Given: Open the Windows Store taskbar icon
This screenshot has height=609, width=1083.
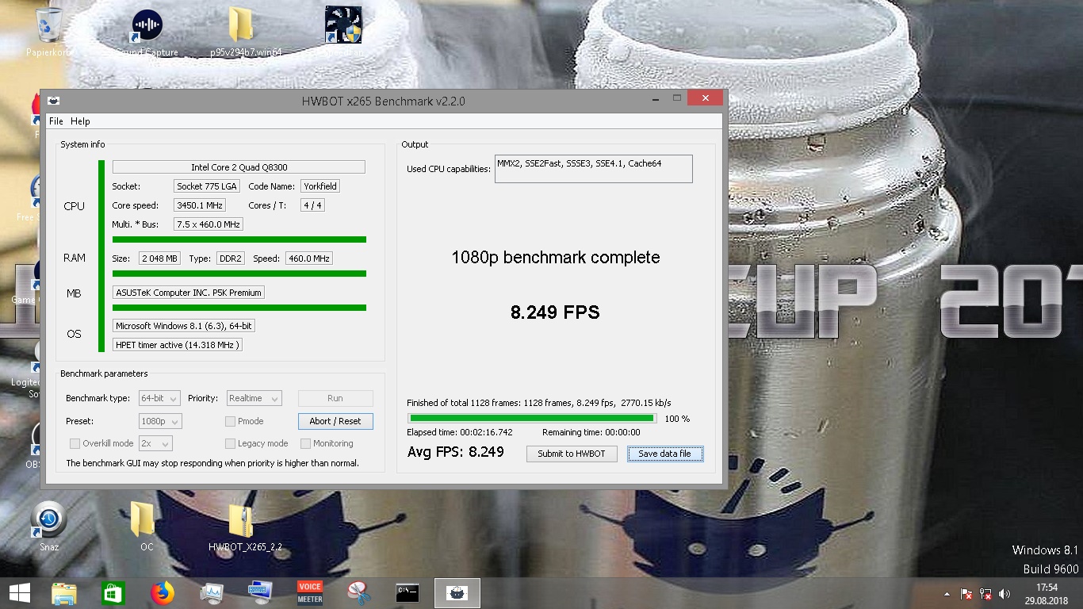Looking at the screenshot, I should 113,593.
